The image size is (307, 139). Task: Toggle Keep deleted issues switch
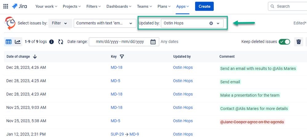[284, 42]
